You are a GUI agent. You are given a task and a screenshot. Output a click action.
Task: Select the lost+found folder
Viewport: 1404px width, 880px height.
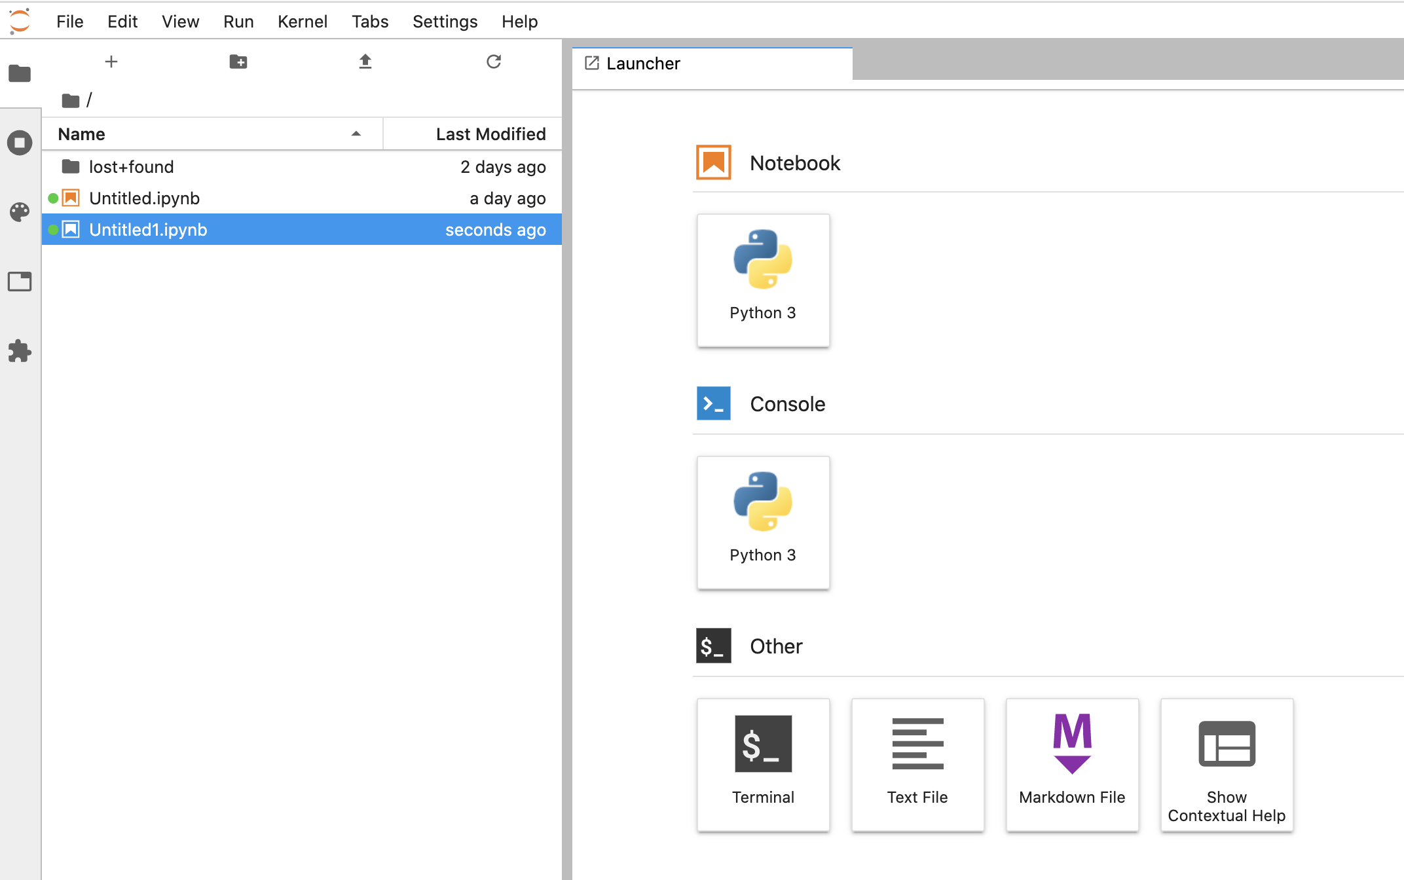coord(131,167)
